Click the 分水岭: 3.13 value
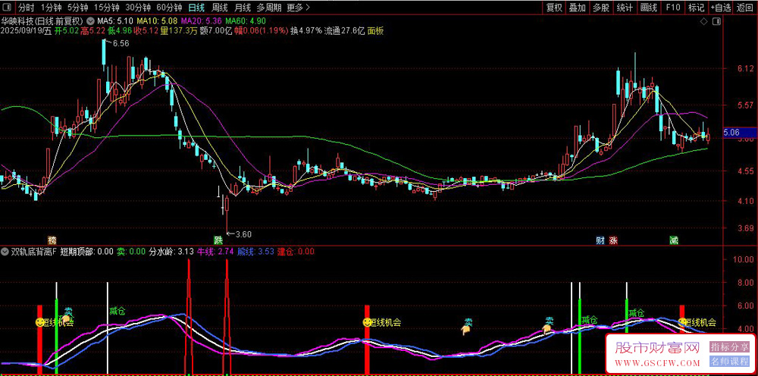The height and width of the screenshot is (376, 758). (171, 252)
